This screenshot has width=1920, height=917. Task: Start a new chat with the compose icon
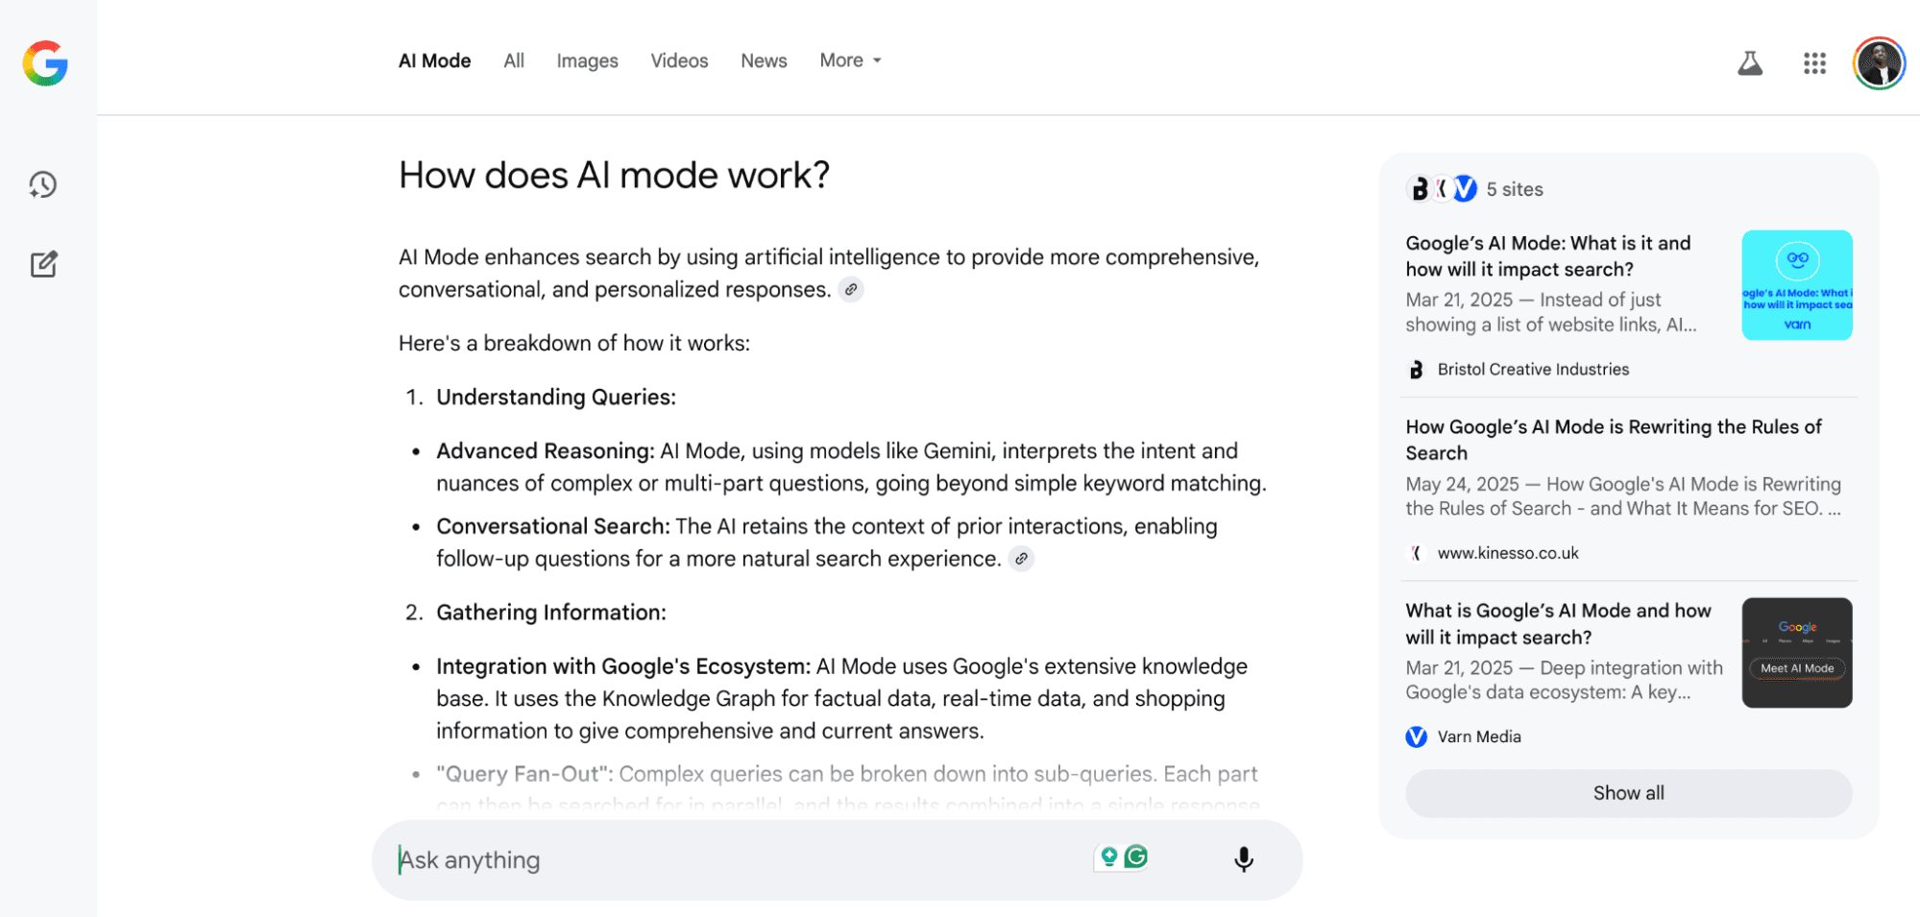[x=42, y=263]
